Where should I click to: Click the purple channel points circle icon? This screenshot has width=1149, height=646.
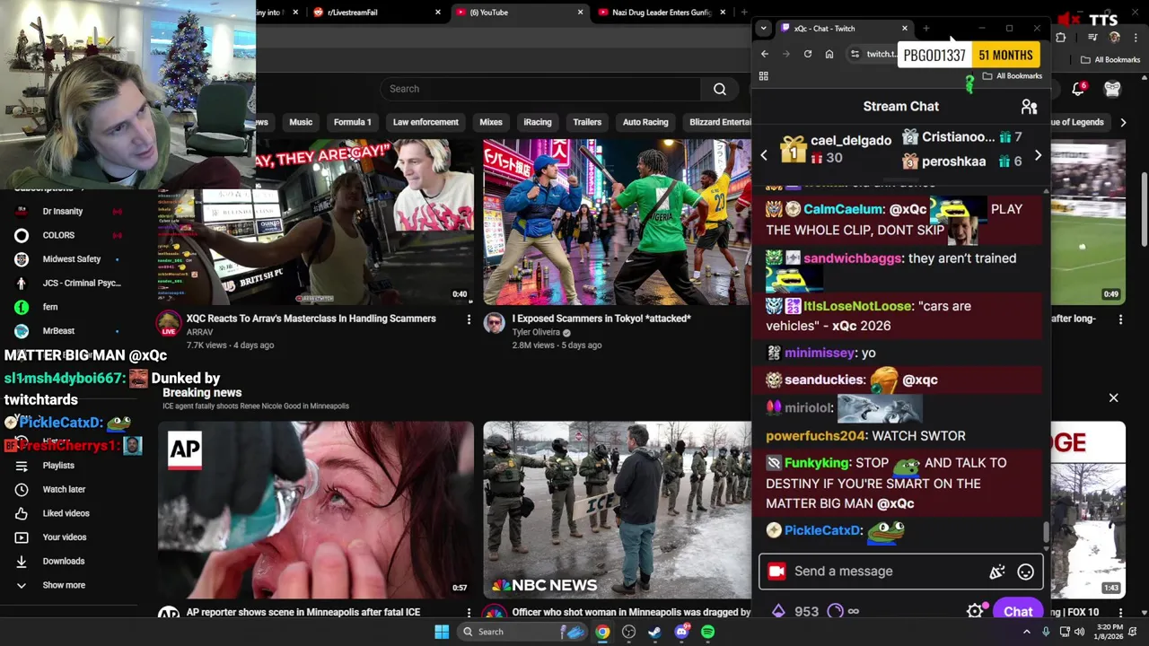tap(835, 611)
